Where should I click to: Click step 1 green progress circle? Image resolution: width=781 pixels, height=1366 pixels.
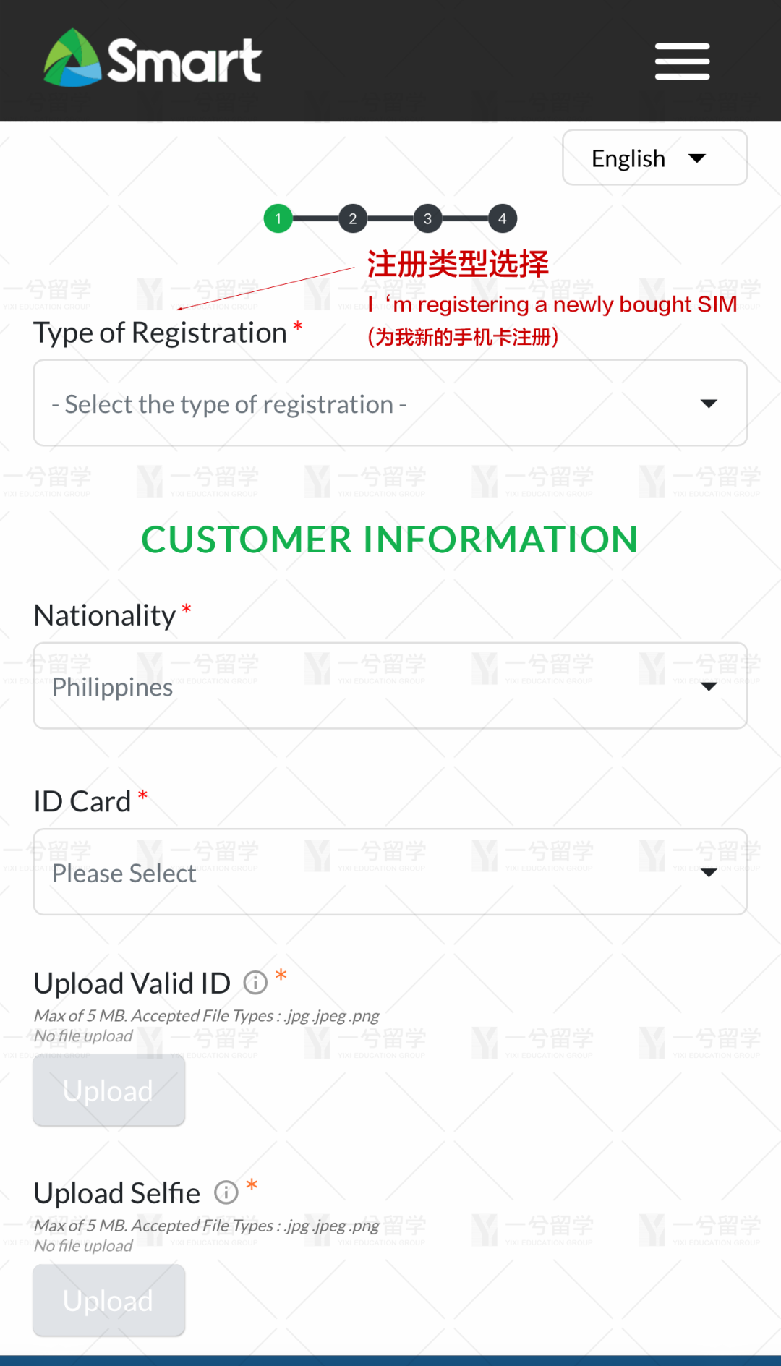pos(278,218)
